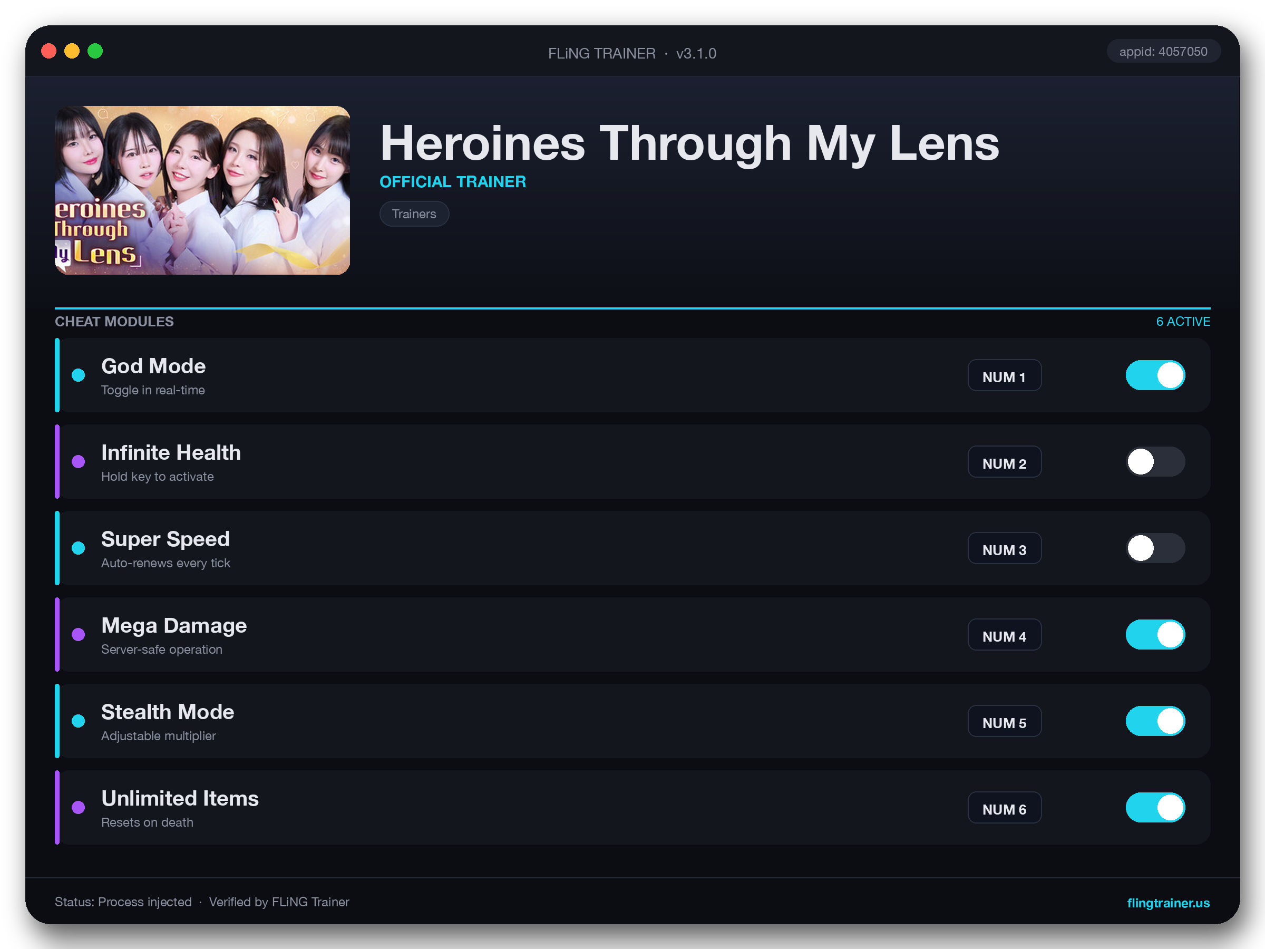Click the 'Hold key to activate' description
1265x949 pixels.
point(157,477)
